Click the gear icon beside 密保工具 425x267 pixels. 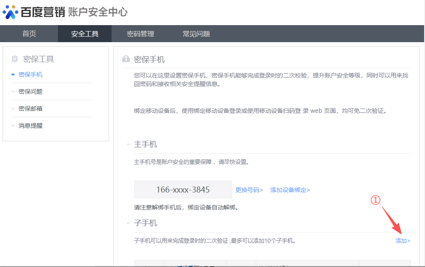[x=15, y=59]
